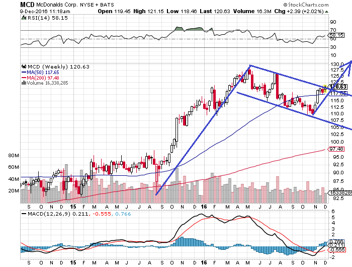Click the 92.5 price axis label

coord(338,165)
